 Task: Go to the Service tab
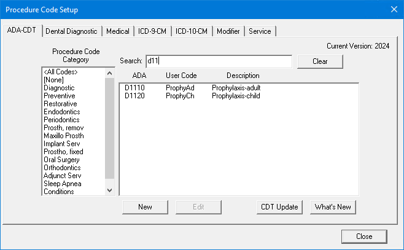coord(260,31)
